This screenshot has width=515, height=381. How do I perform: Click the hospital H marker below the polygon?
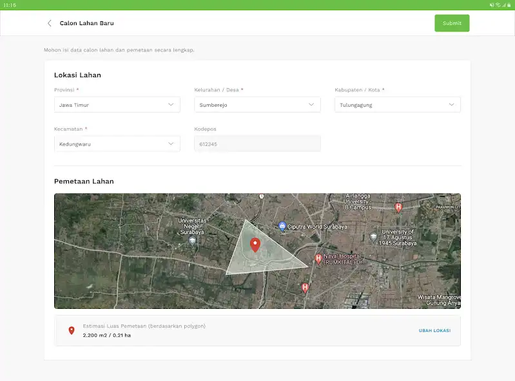[305, 288]
